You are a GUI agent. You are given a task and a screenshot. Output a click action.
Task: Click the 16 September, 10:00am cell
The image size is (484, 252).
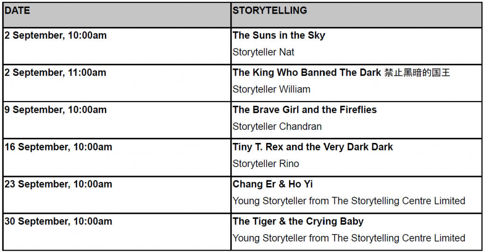coord(117,158)
